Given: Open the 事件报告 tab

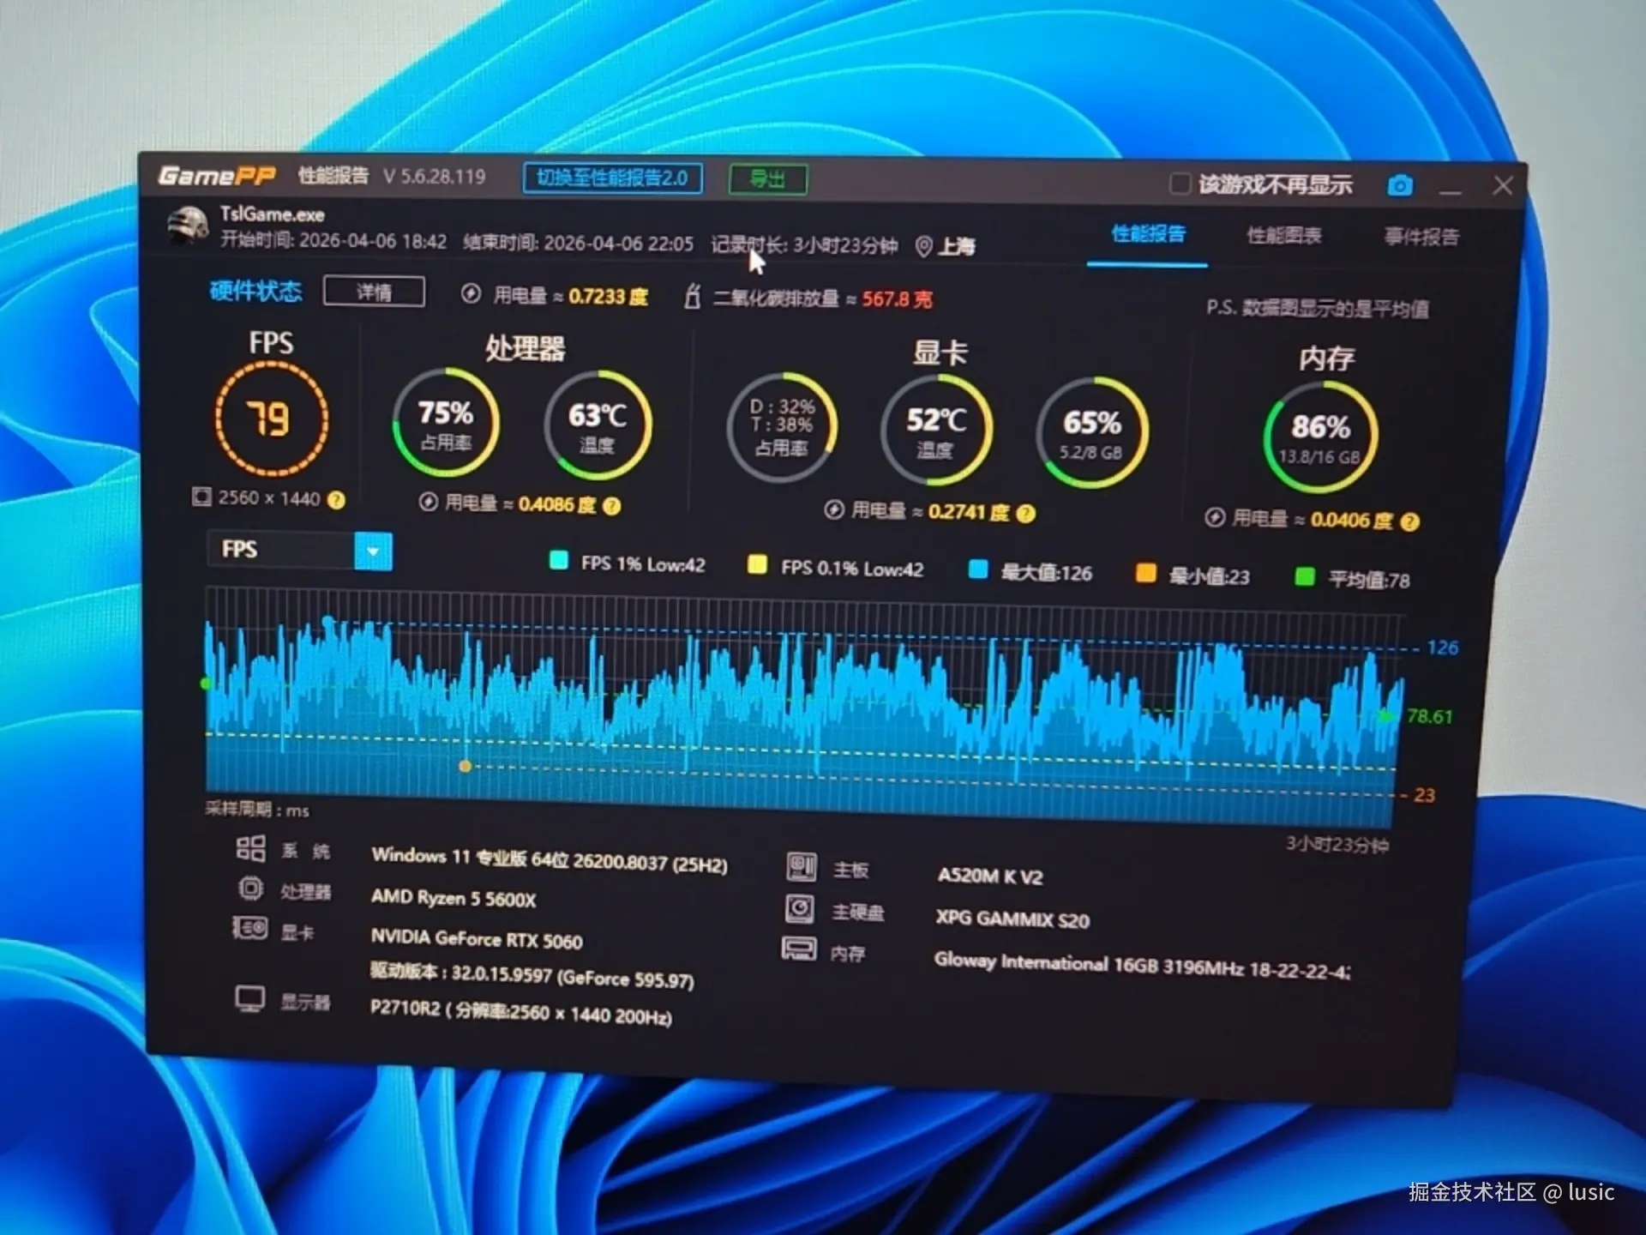Looking at the screenshot, I should (1421, 238).
